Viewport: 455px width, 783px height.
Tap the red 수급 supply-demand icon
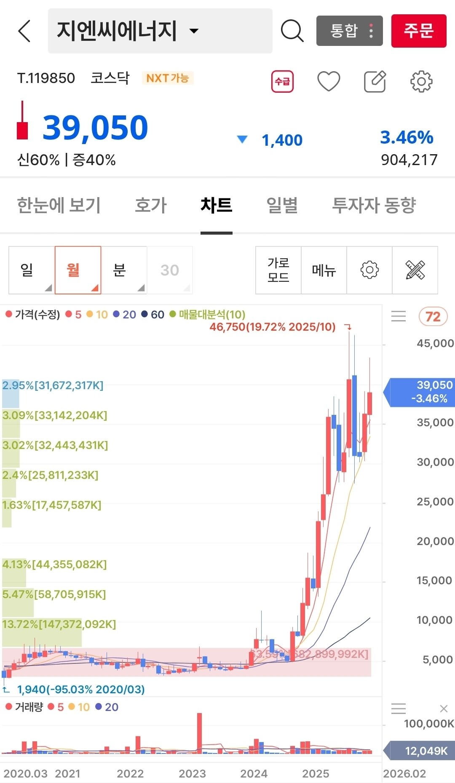click(282, 81)
